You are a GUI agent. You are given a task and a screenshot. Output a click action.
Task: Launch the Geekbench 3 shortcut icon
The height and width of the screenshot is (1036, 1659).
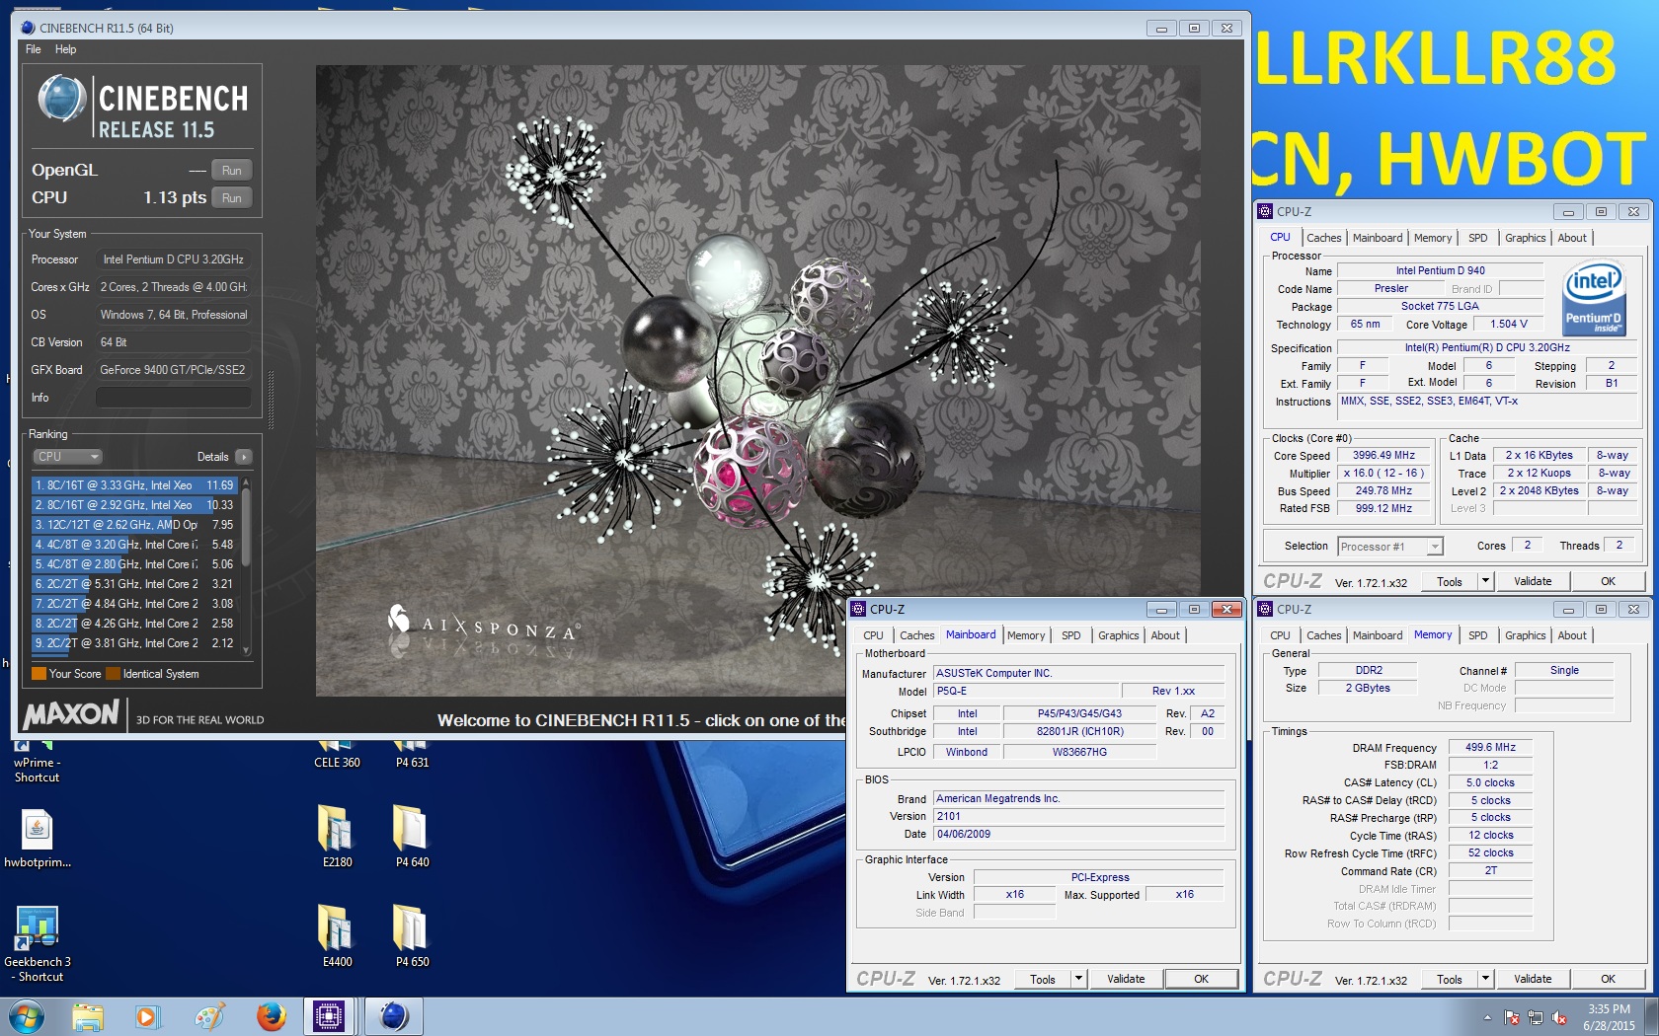click(x=38, y=944)
